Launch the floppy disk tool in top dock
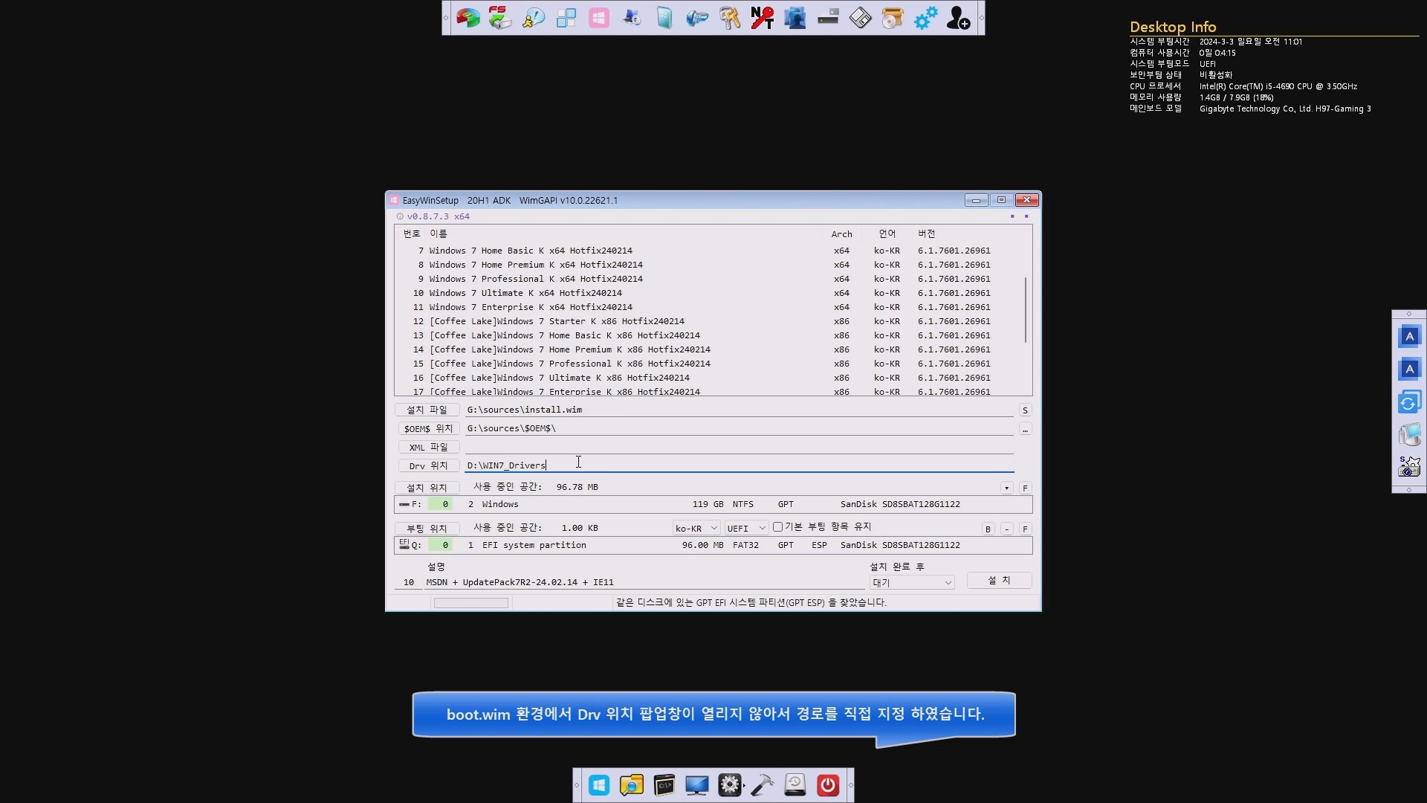The height and width of the screenshot is (803, 1427). (861, 18)
